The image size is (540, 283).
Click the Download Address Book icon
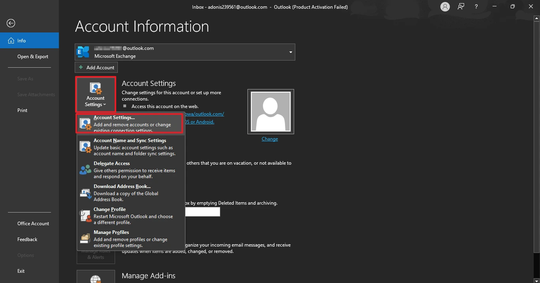coord(85,193)
